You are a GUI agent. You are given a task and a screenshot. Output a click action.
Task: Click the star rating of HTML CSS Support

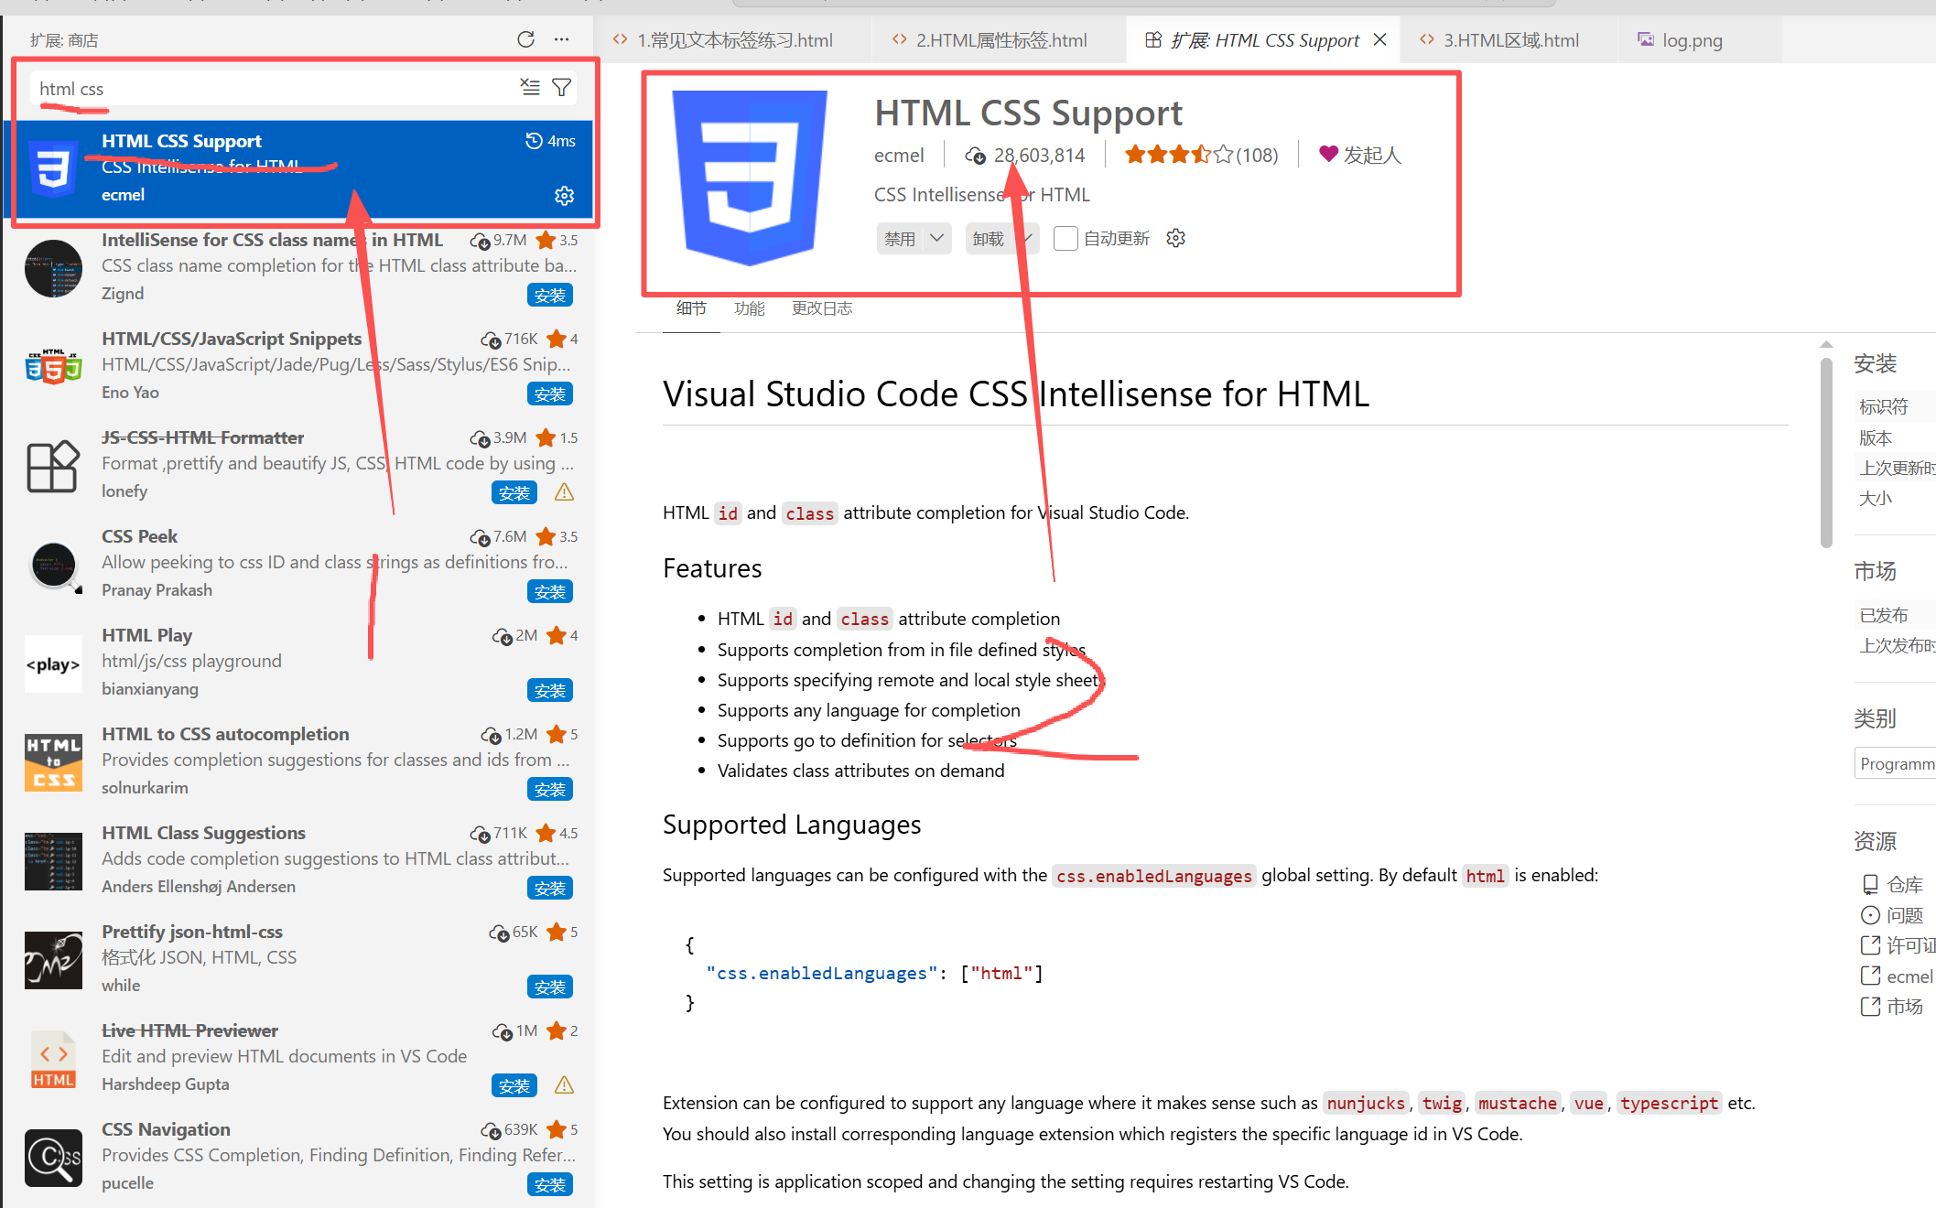[x=1179, y=155]
